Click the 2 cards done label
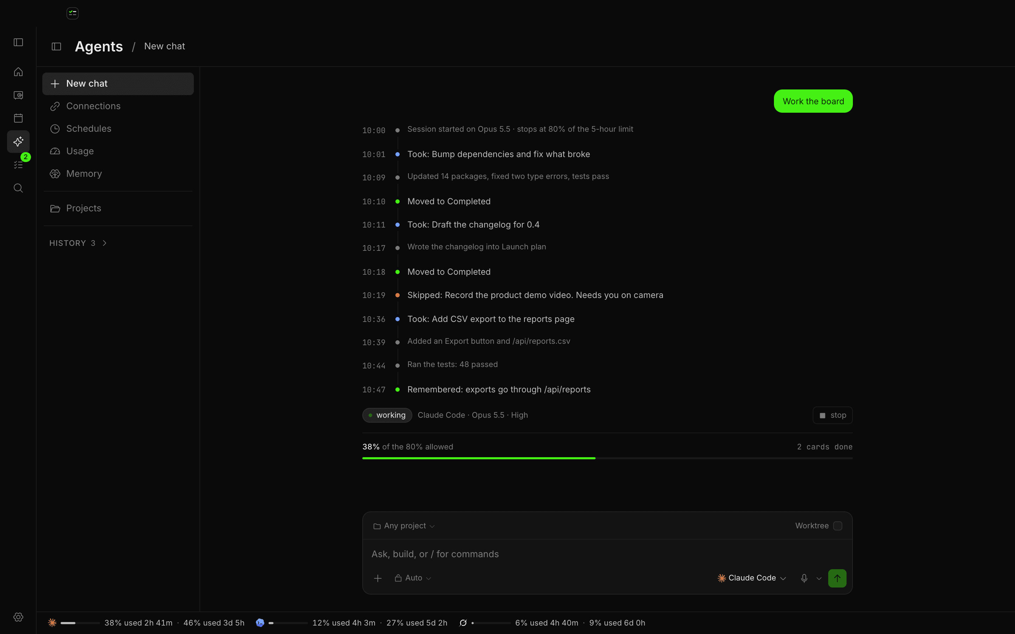The height and width of the screenshot is (634, 1015). [825, 447]
